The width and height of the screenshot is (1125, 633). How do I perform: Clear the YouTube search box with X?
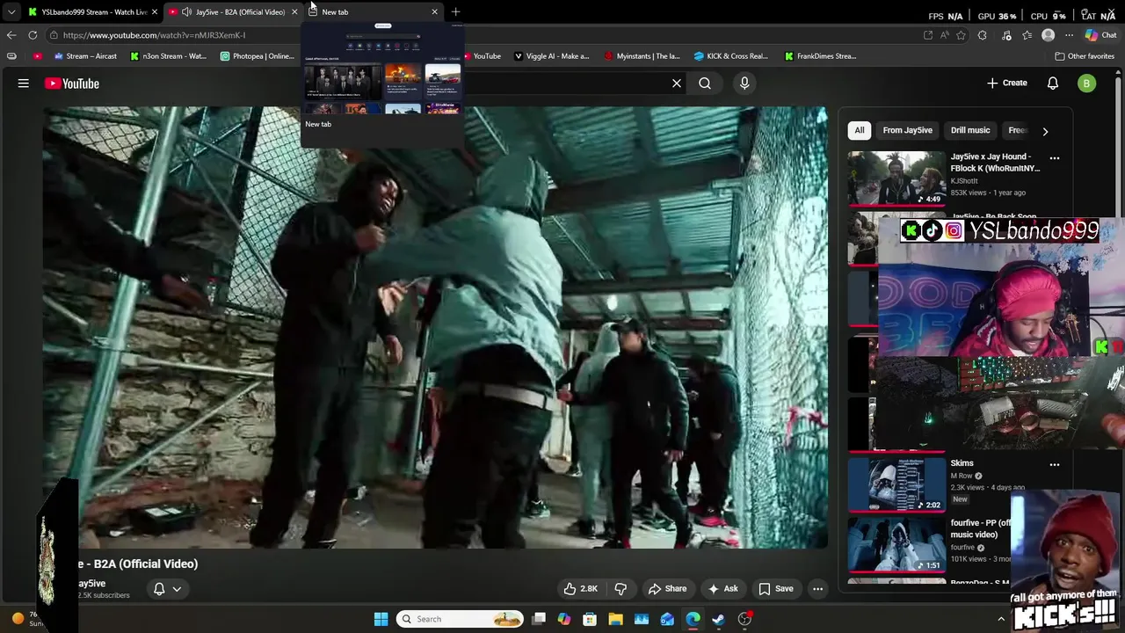677,84
